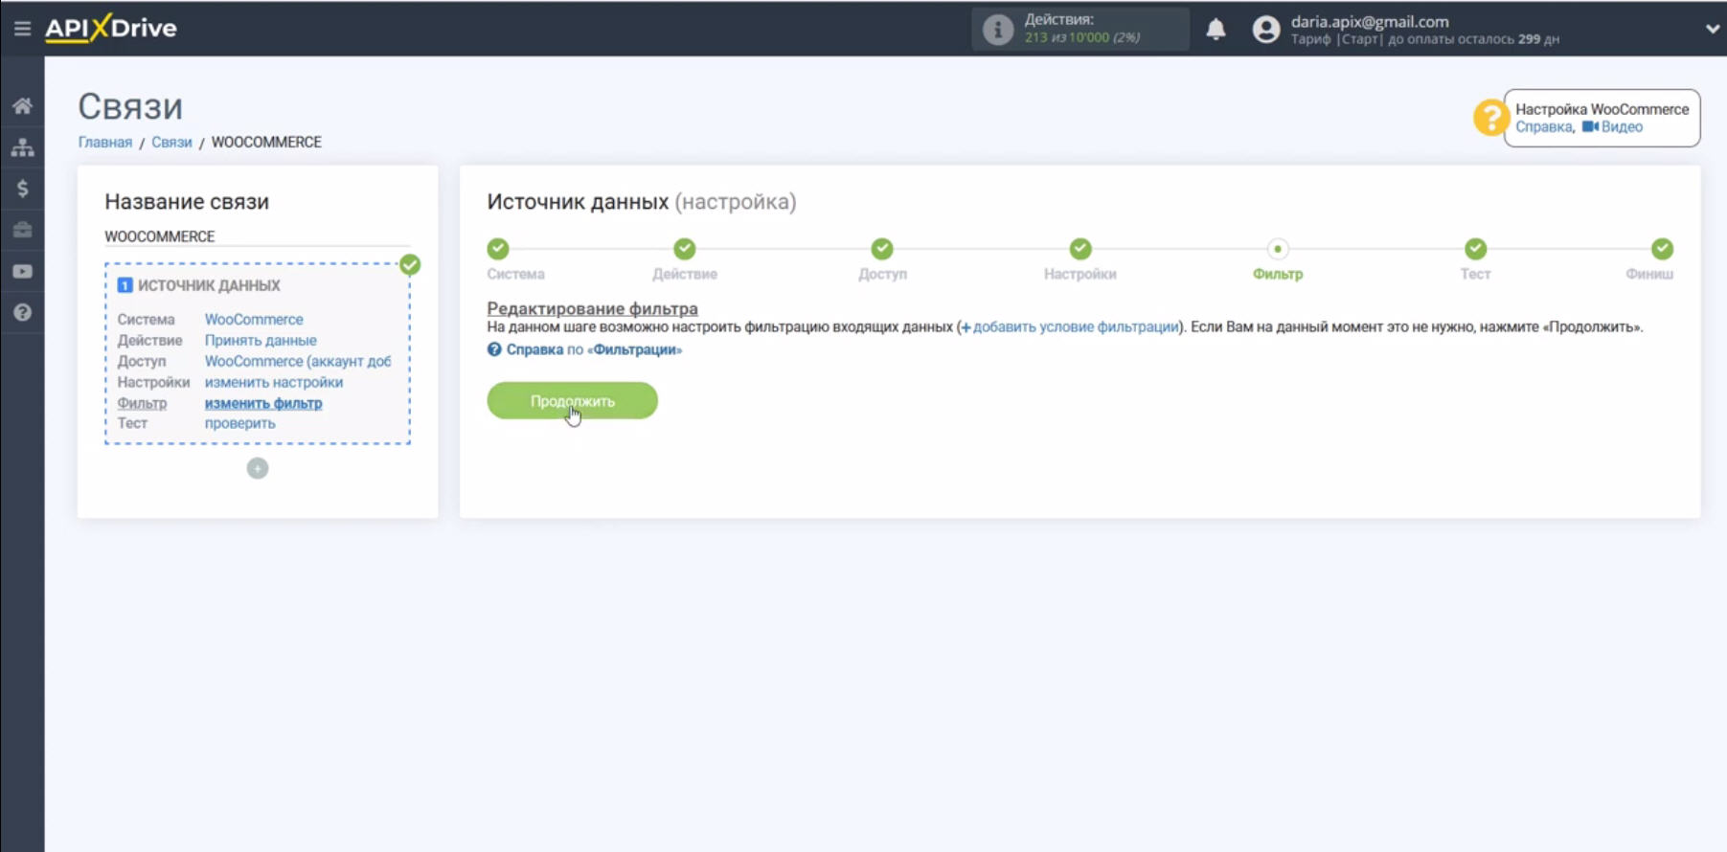Screen dimensions: 1727x852
Task: Go to the Настройки step
Action: (x=1080, y=249)
